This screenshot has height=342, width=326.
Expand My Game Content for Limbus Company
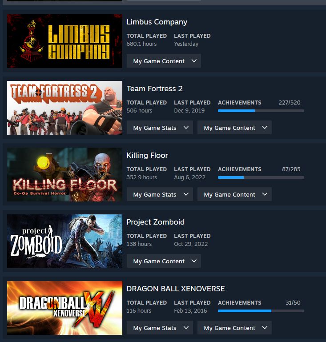pyautogui.click(x=164, y=61)
